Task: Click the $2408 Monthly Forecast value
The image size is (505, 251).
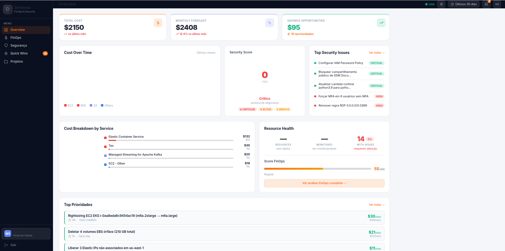Action: (x=187, y=27)
